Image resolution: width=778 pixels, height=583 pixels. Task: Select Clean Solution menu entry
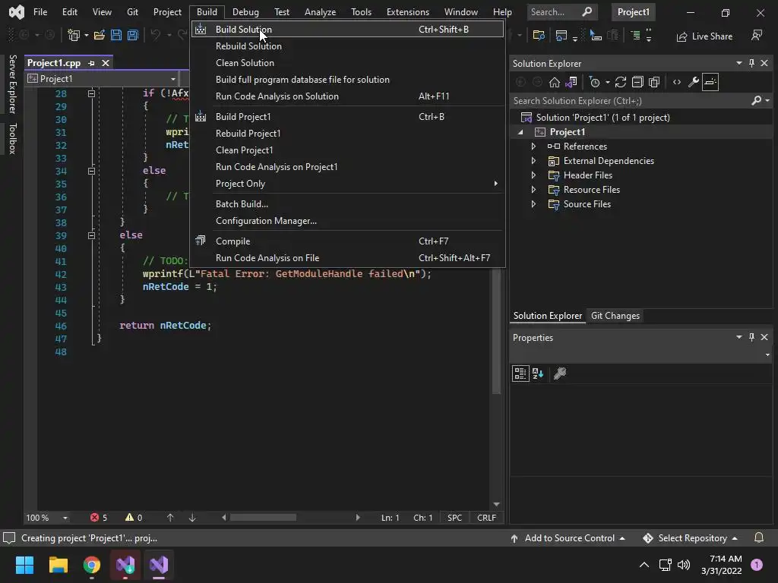coord(347,63)
